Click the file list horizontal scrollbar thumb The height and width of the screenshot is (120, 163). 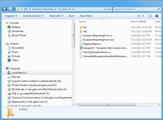[x=107, y=104]
